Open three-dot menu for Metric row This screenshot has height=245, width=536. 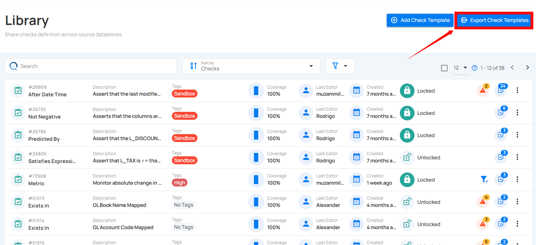coord(517,179)
